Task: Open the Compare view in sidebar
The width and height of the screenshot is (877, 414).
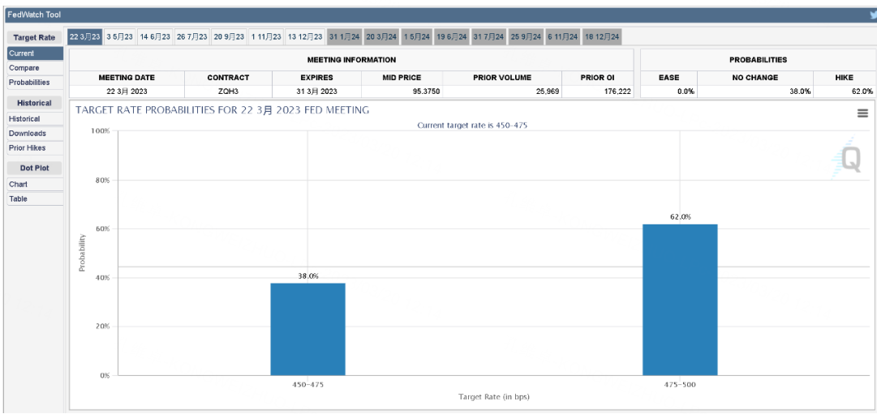Action: point(35,68)
